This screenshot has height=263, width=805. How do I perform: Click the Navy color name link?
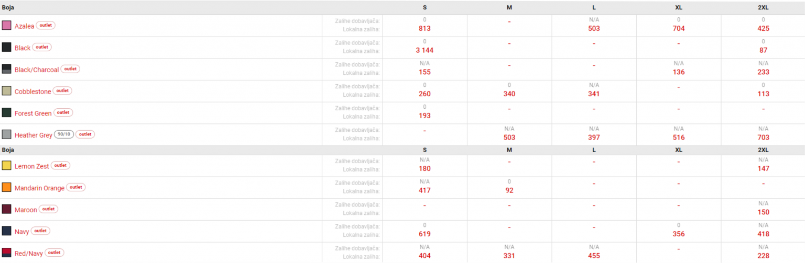[22, 232]
